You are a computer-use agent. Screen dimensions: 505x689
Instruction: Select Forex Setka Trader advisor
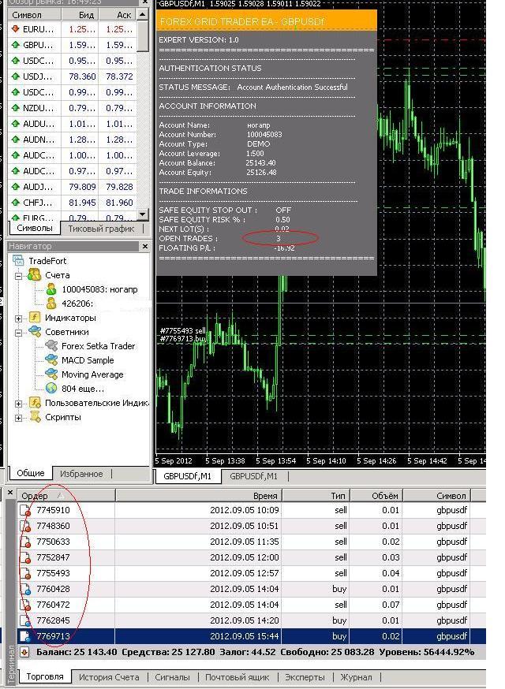coord(98,346)
